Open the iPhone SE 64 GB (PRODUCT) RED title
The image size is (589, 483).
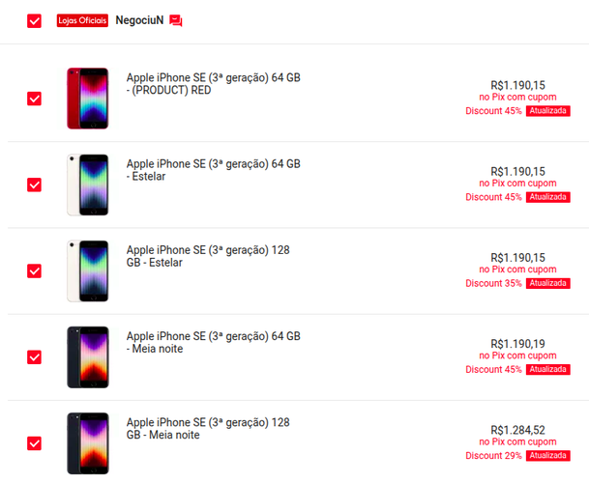[214, 84]
